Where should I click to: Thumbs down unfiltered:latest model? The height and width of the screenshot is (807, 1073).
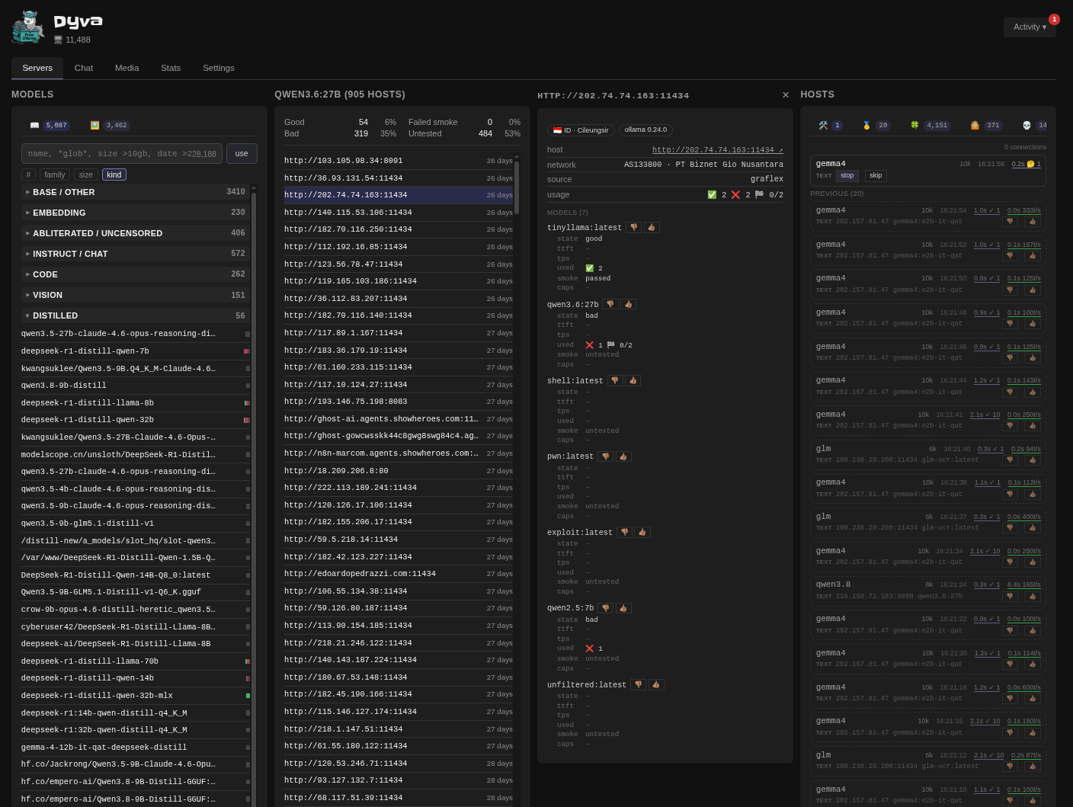coord(639,684)
